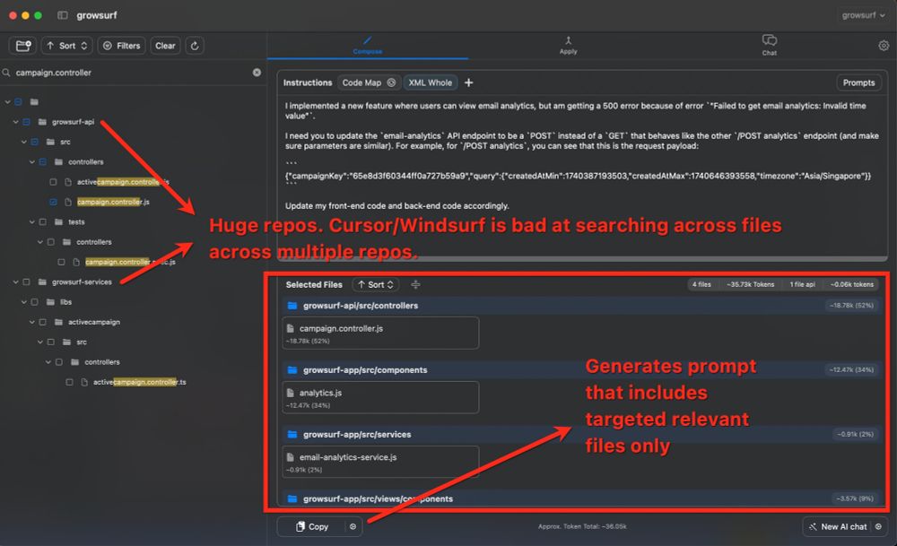Toggle the growsurf-api folder checkbox
This screenshot has width=897, height=546.
26,122
